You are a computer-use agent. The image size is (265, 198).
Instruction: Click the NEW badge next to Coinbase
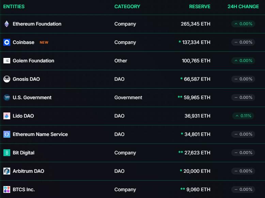pos(44,43)
